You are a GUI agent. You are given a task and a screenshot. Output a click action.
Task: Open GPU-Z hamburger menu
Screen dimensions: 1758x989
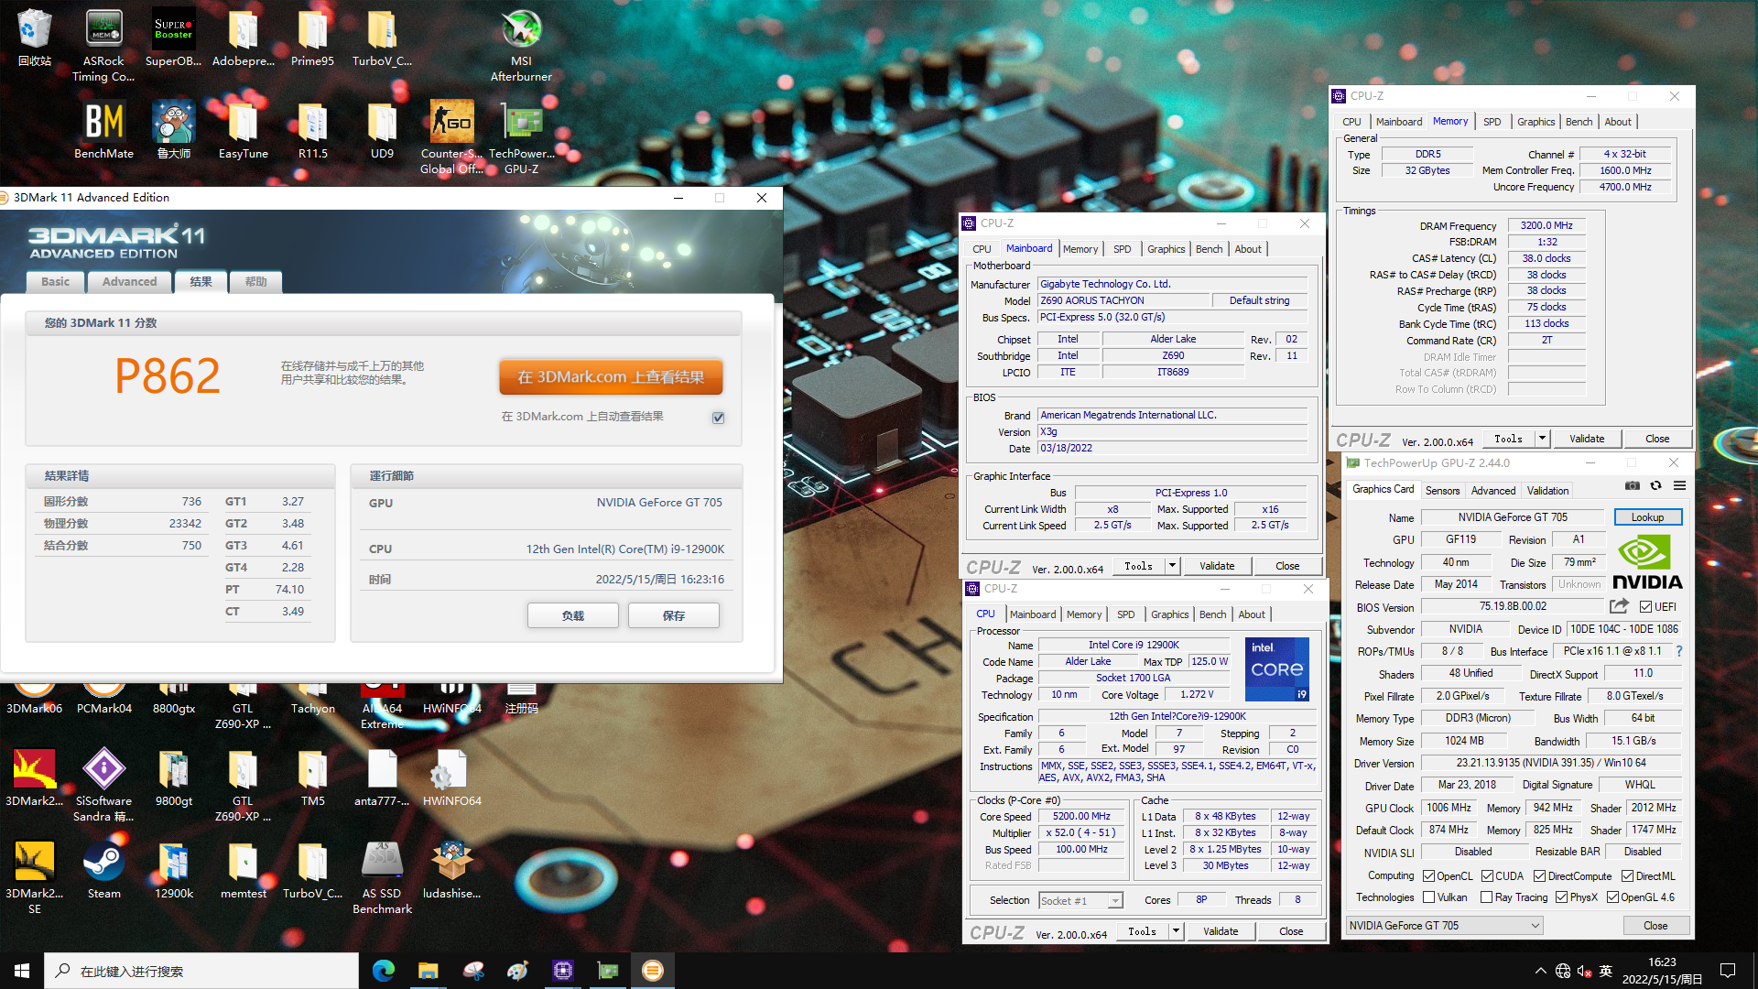point(1679,485)
